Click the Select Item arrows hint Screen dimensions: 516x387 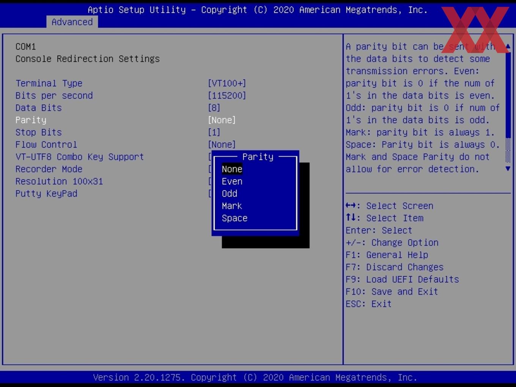click(384, 218)
